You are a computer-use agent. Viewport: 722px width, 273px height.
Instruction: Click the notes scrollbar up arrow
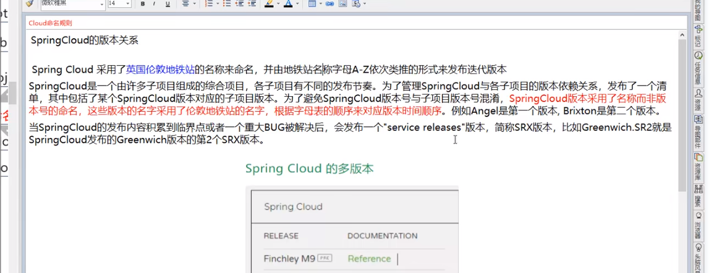[682, 34]
